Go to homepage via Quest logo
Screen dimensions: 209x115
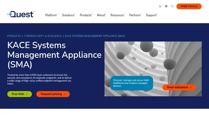pyautogui.click(x=21, y=14)
